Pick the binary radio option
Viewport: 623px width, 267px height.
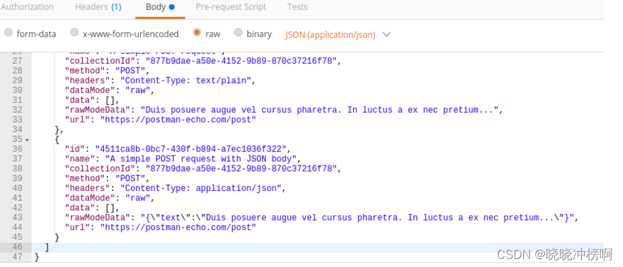click(238, 33)
